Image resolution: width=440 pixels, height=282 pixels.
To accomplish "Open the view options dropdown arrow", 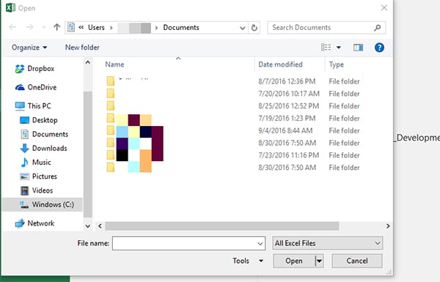I will [339, 48].
